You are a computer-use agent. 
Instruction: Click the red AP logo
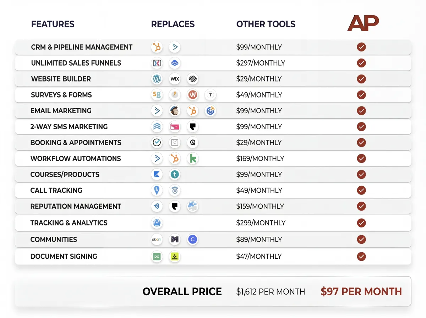pos(363,23)
